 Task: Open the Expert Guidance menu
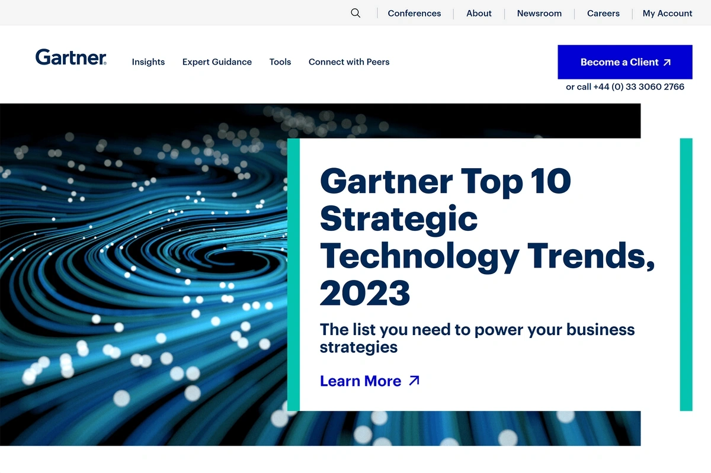coord(217,62)
